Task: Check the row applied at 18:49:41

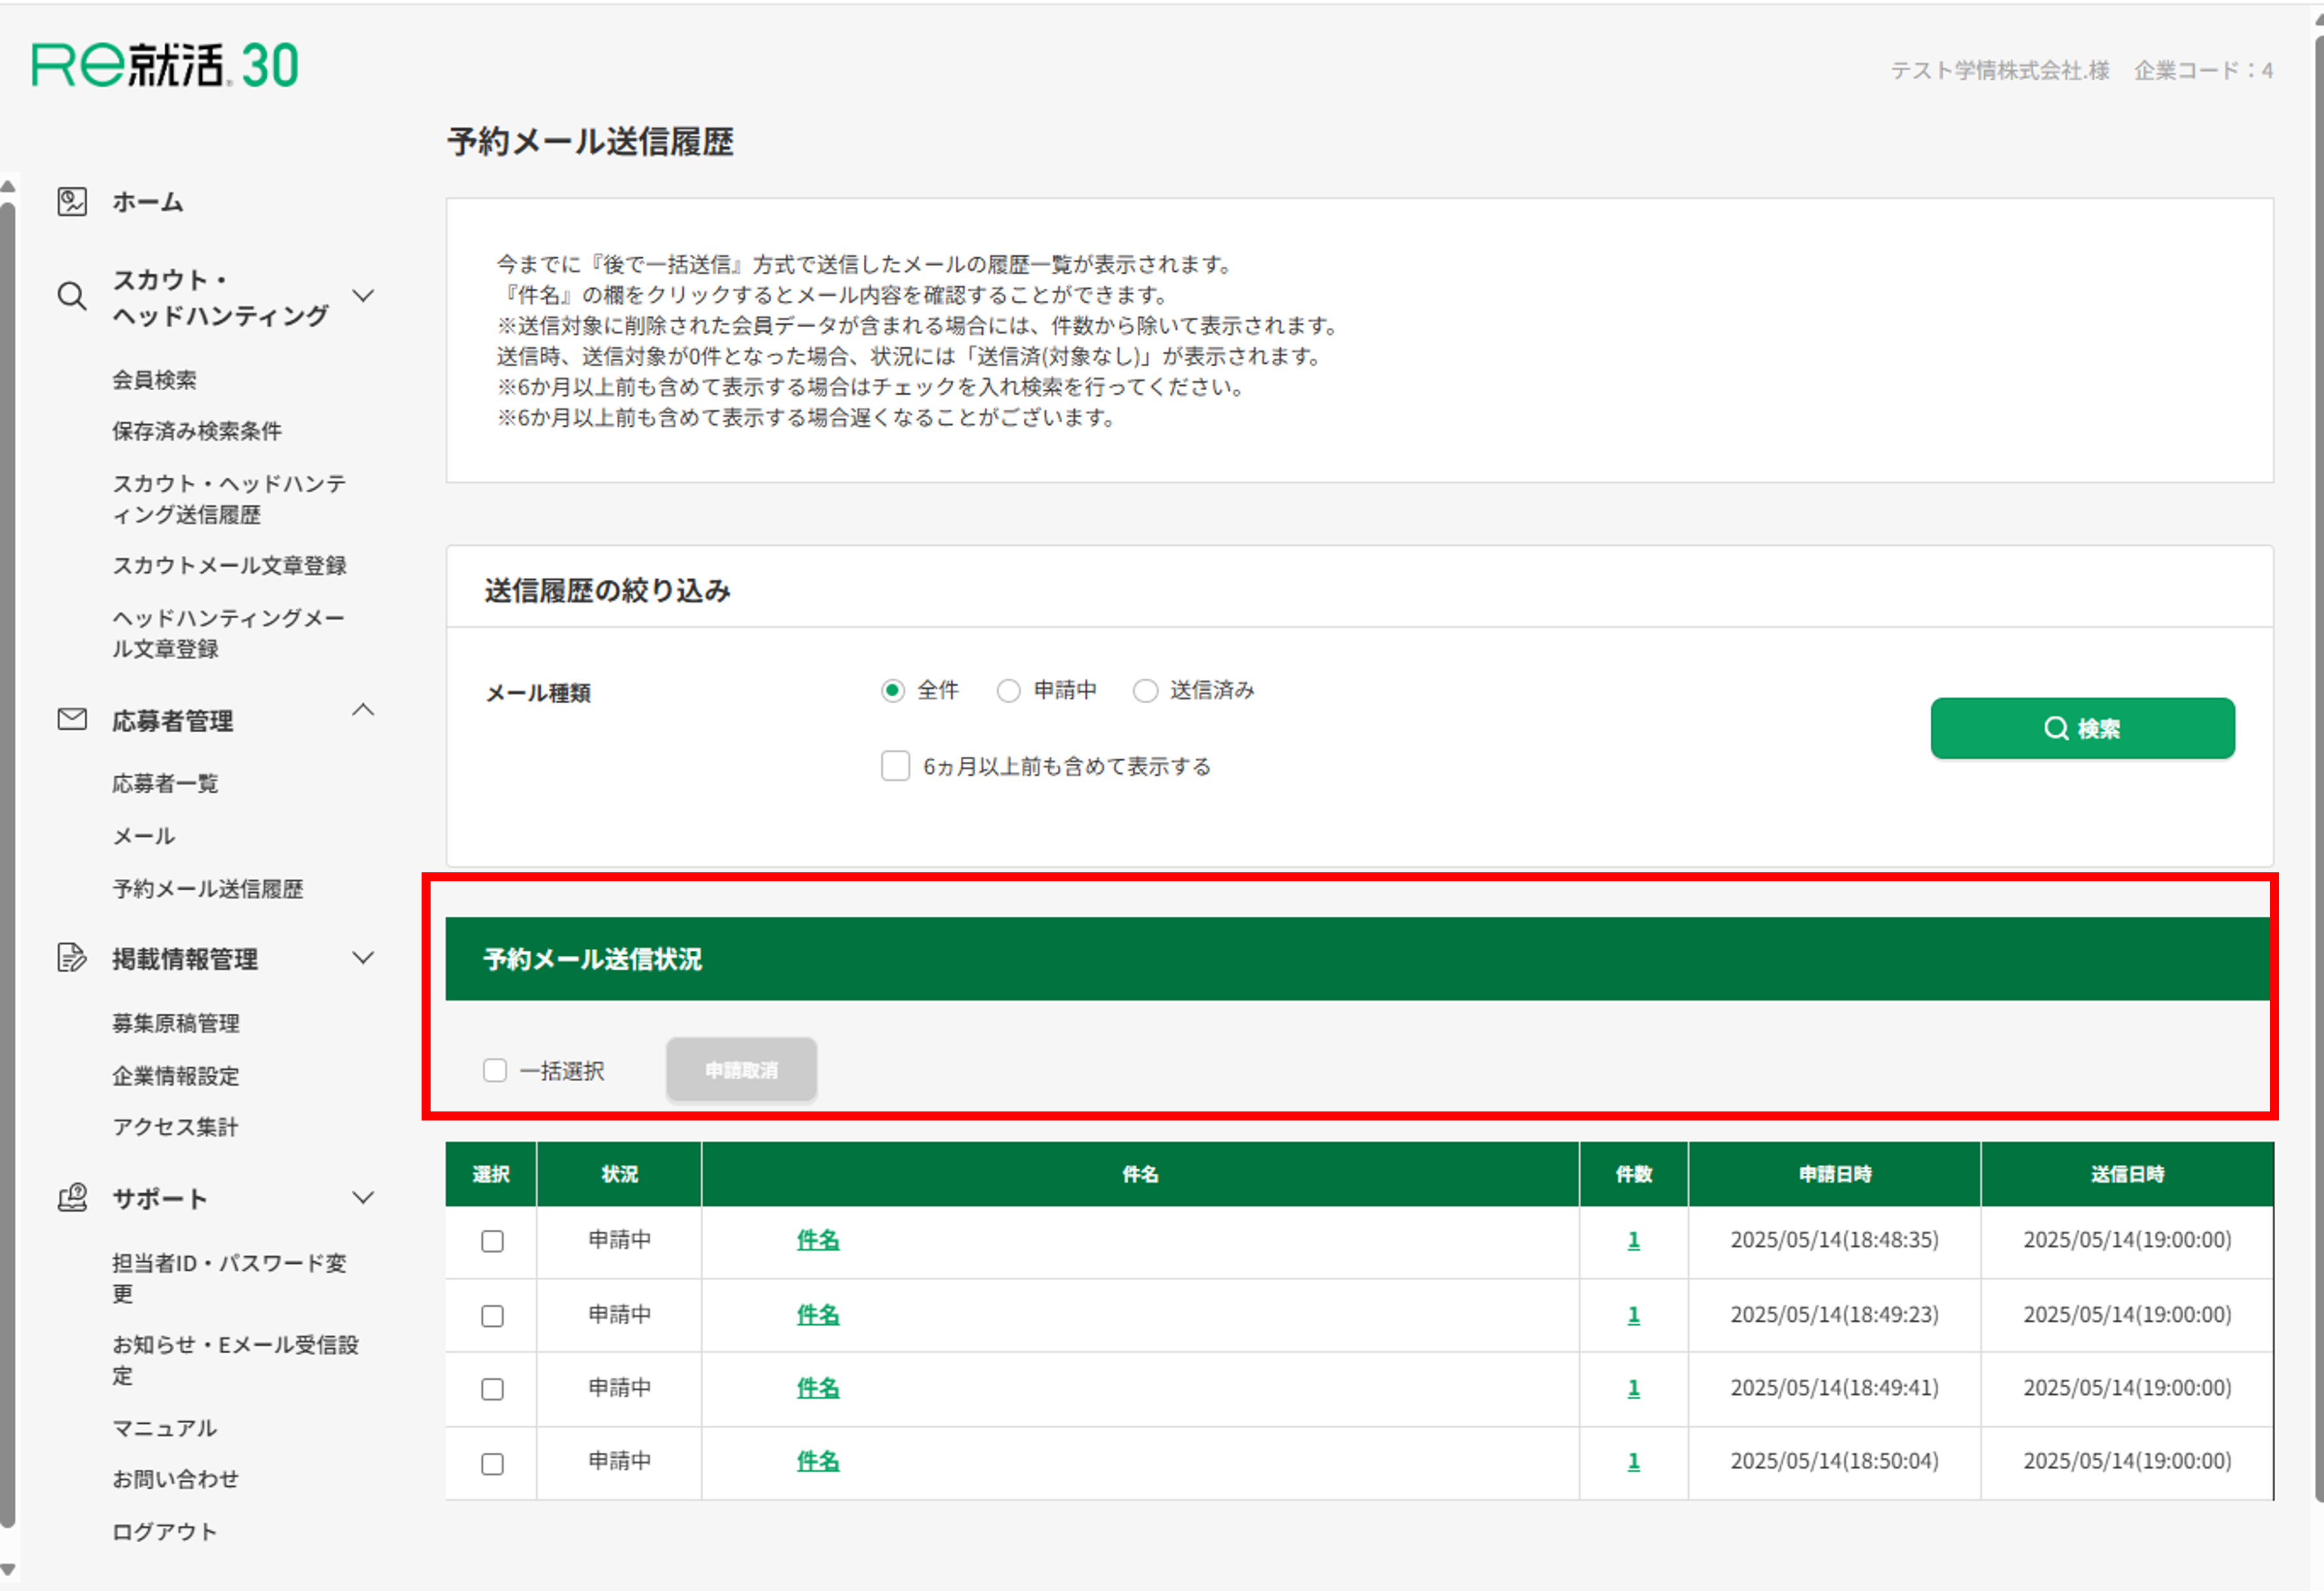Action: 493,1390
